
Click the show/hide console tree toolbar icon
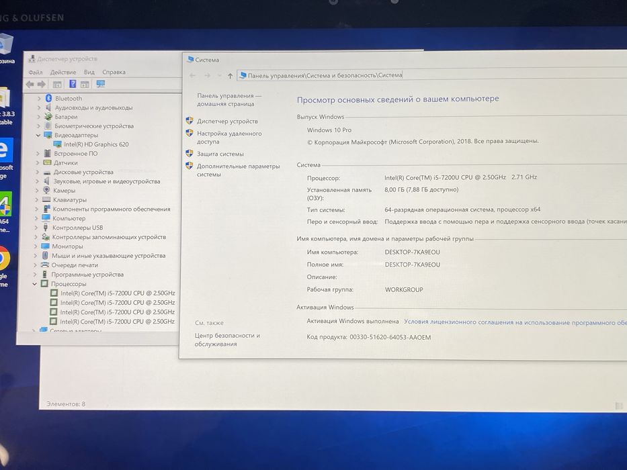click(57, 85)
